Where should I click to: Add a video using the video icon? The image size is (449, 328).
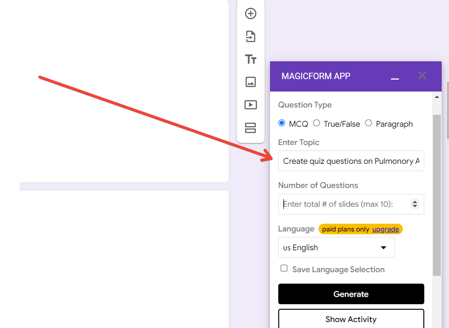click(250, 105)
